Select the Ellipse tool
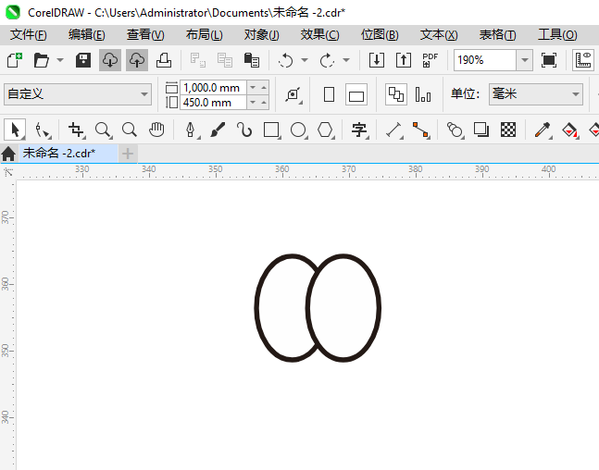 [x=298, y=130]
